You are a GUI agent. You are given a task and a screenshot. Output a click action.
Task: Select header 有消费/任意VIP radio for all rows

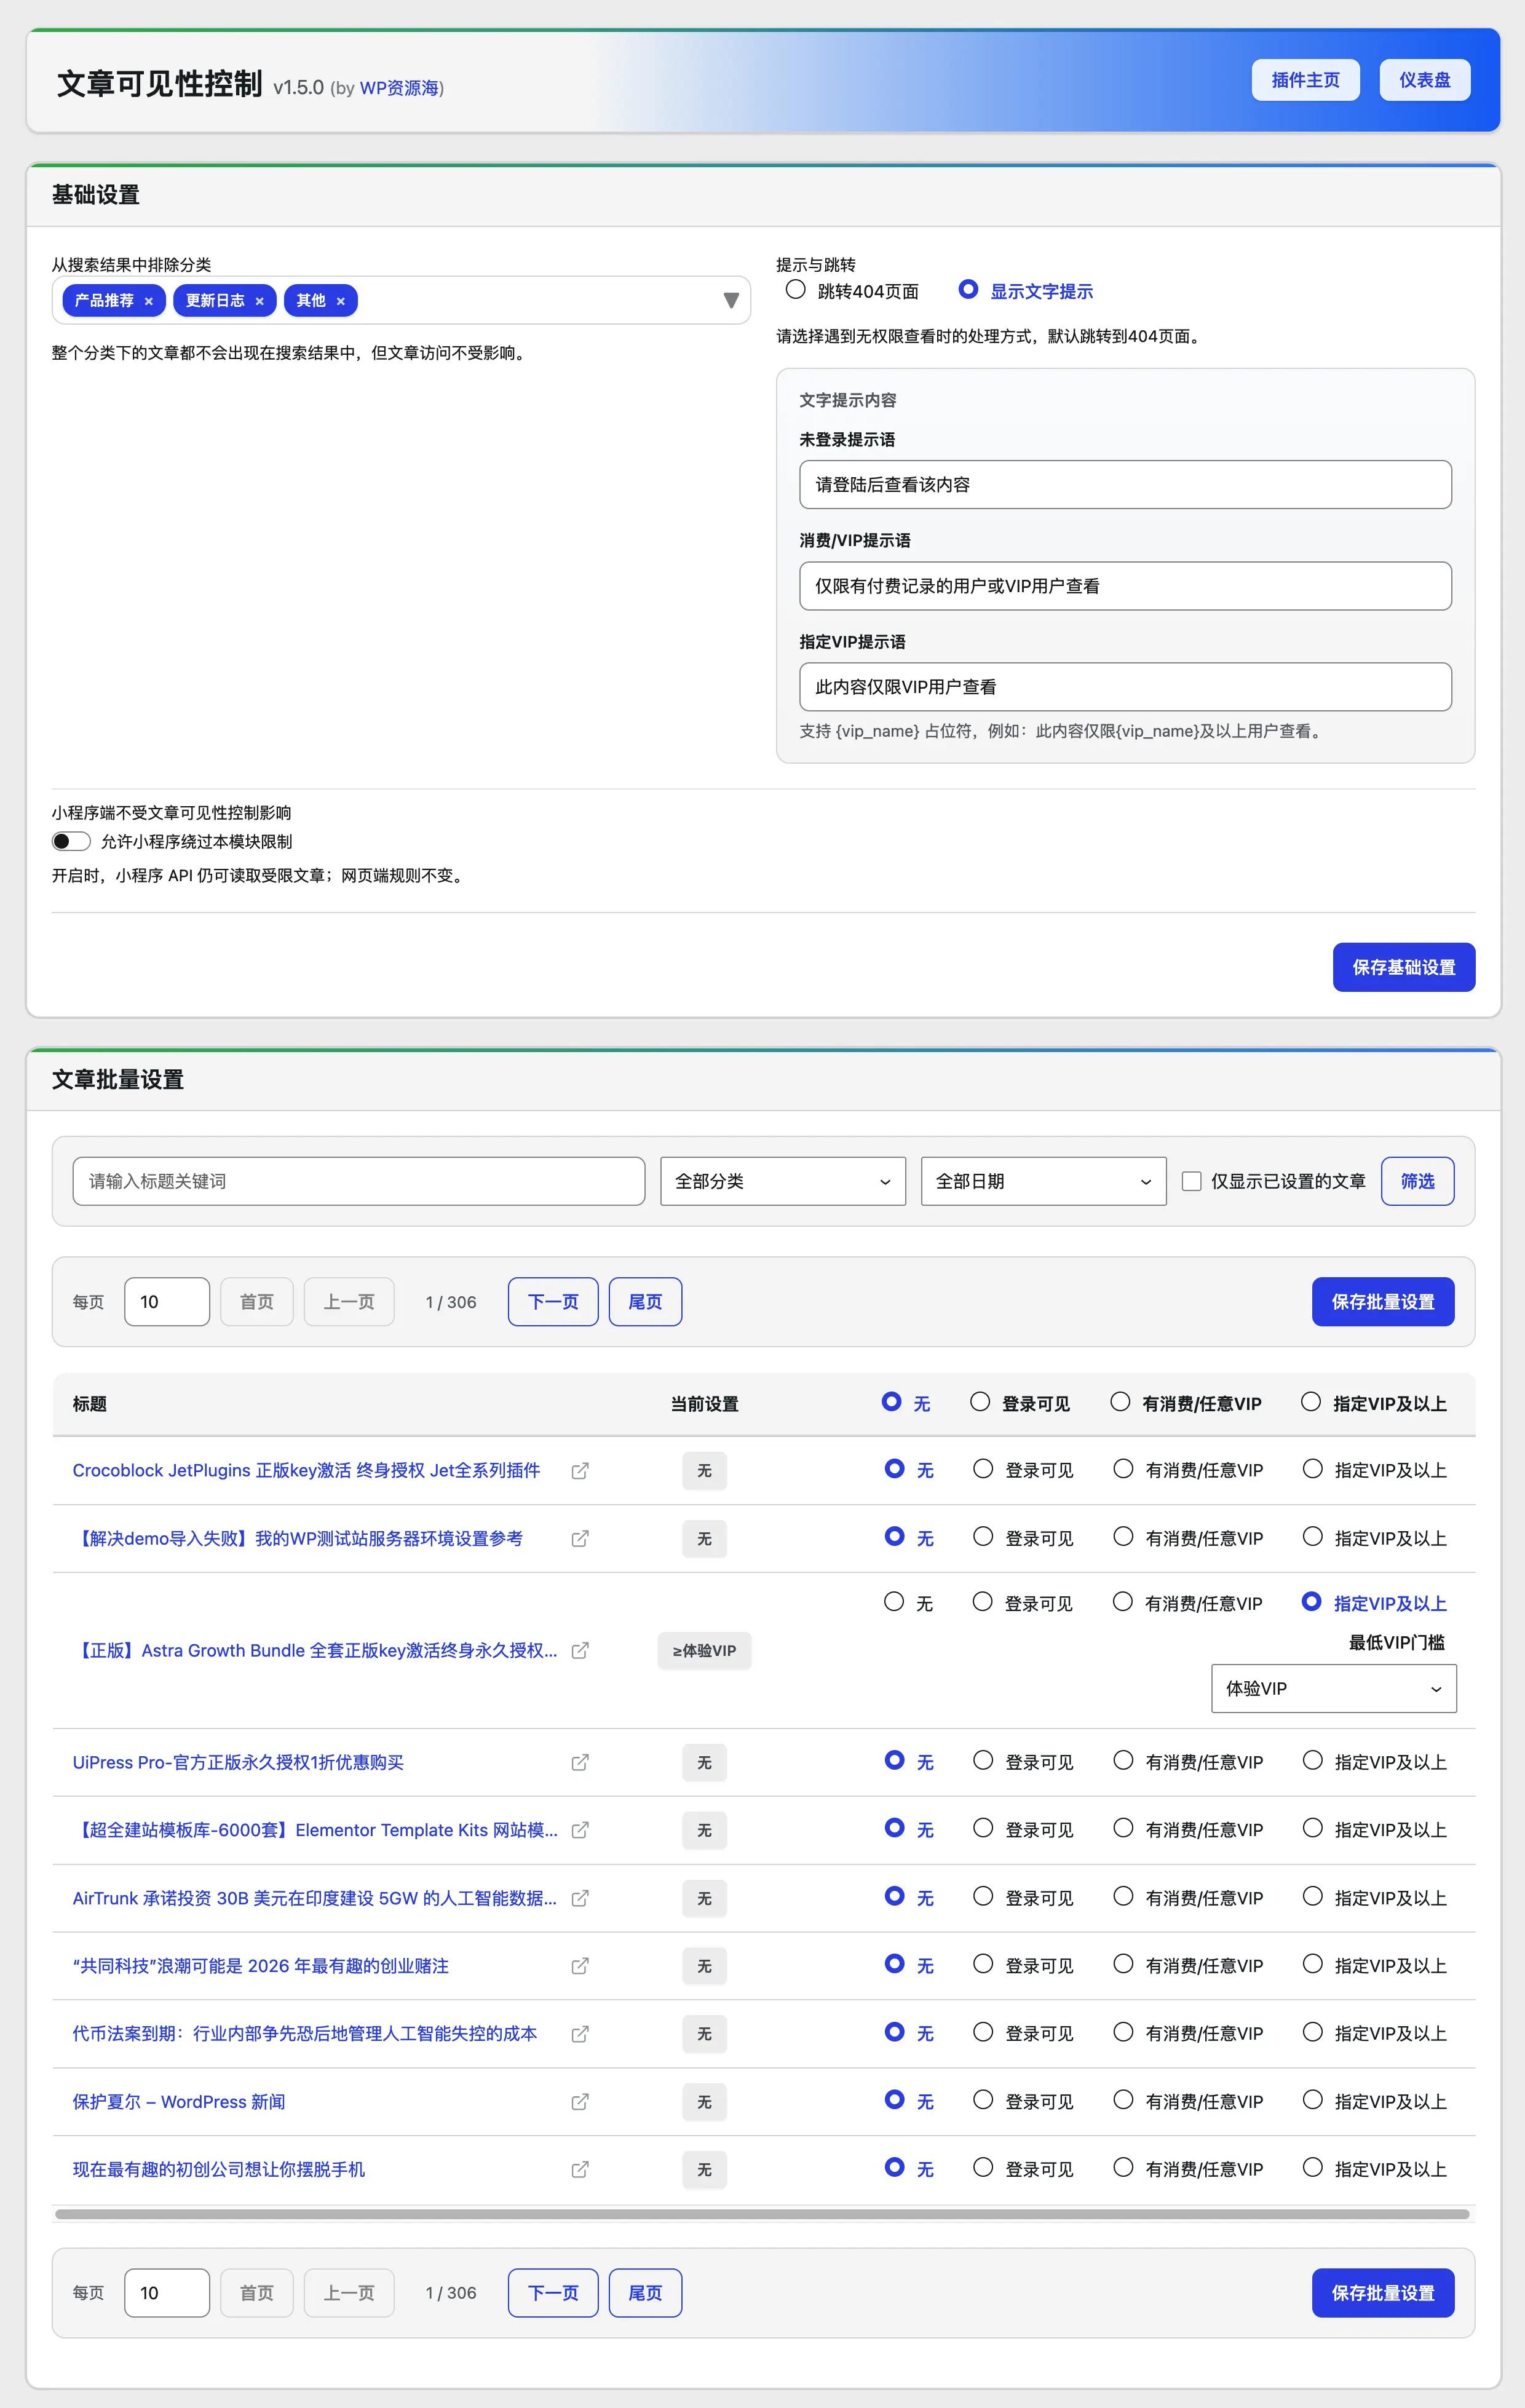point(1120,1402)
